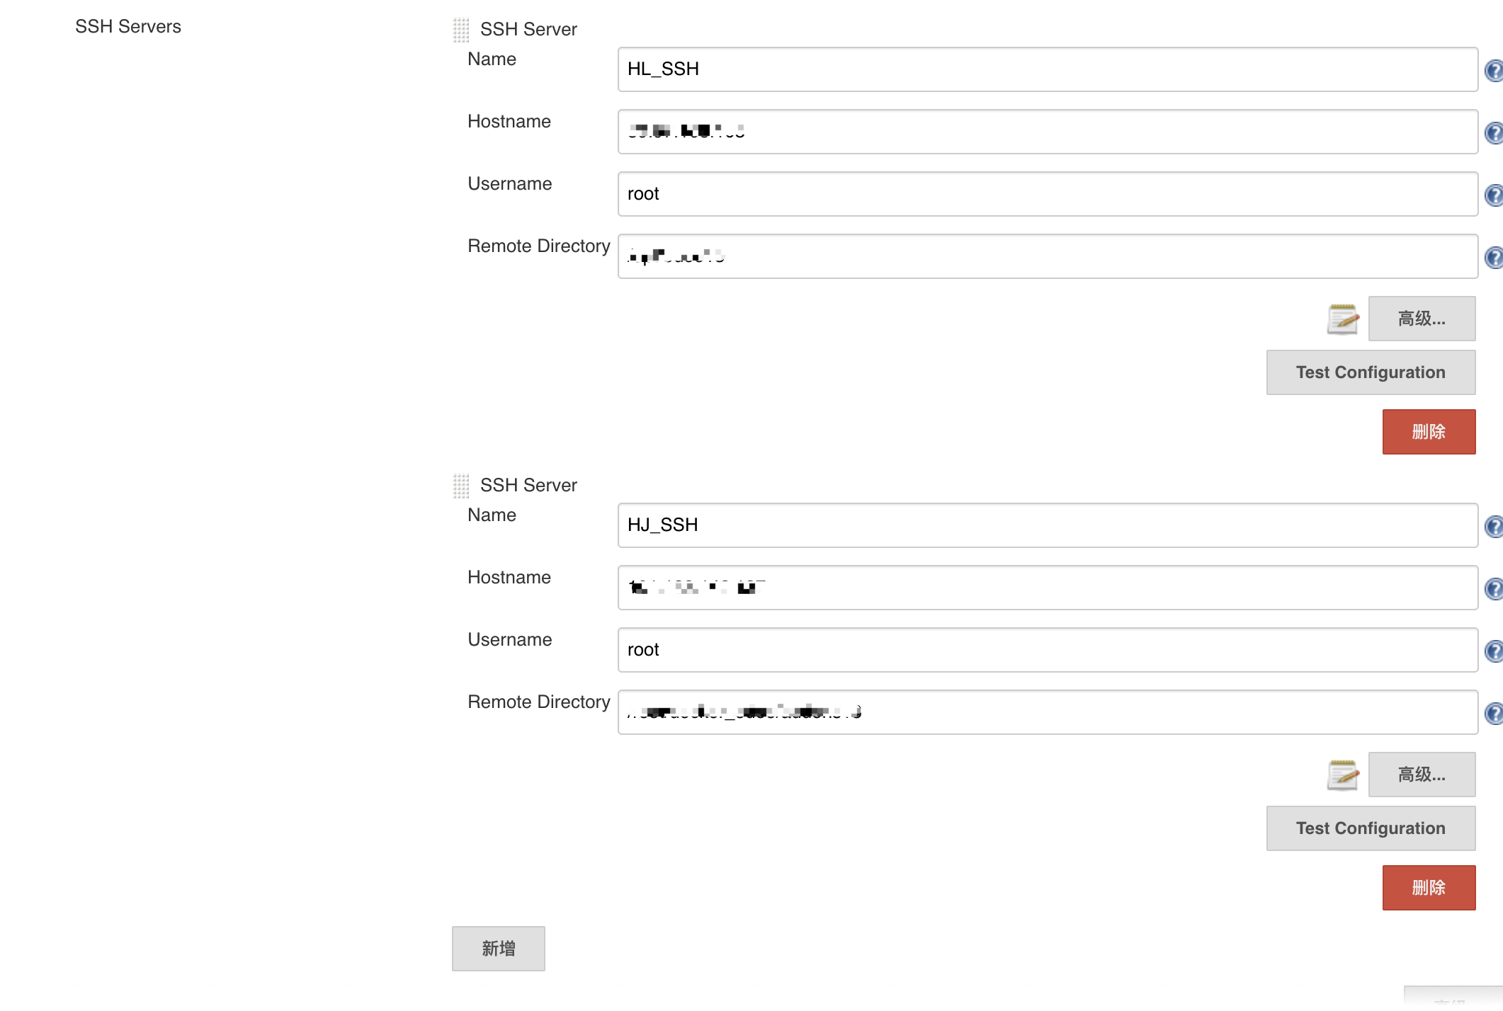This screenshot has width=1503, height=1011.
Task: Click the drag handle of the second SSH Server
Action: click(461, 484)
